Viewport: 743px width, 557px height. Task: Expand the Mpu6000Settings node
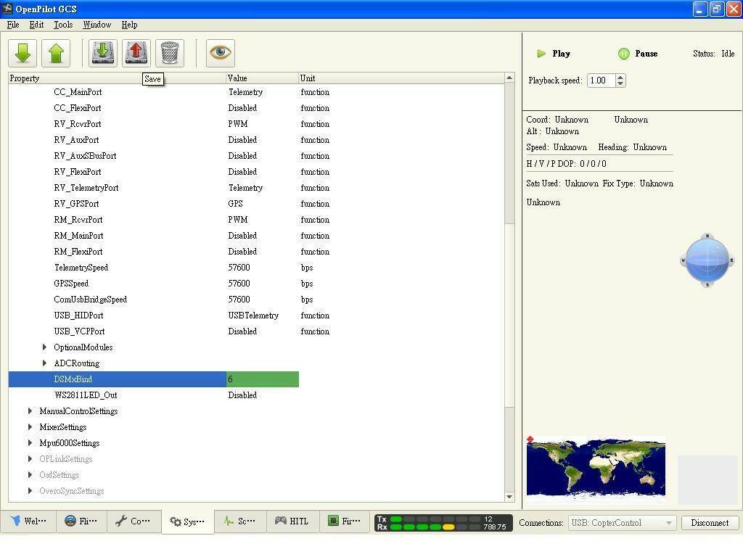[x=30, y=443]
